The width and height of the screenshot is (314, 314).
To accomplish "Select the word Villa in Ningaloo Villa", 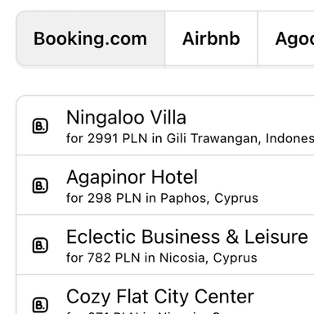I will tap(168, 118).
